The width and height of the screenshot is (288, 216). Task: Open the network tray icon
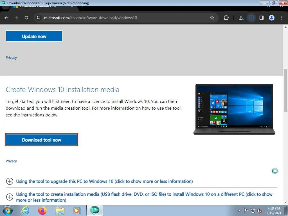pyautogui.click(x=253, y=211)
